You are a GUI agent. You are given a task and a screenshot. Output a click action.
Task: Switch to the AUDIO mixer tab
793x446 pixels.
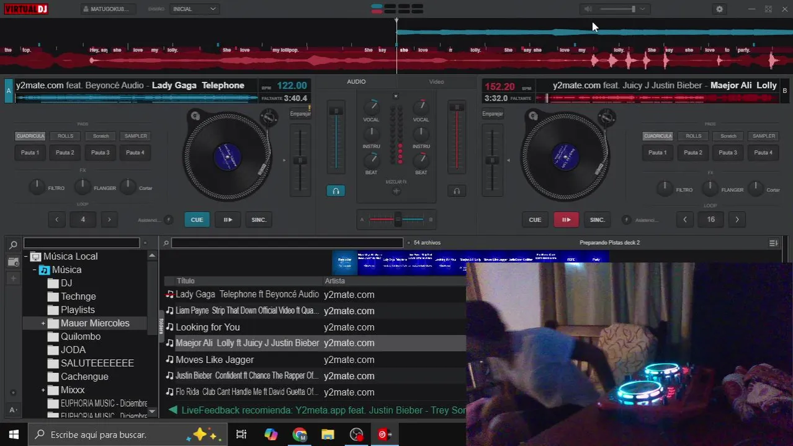(356, 82)
